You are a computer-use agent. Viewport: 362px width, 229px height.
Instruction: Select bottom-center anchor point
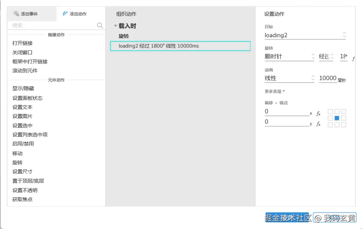[x=337, y=125]
